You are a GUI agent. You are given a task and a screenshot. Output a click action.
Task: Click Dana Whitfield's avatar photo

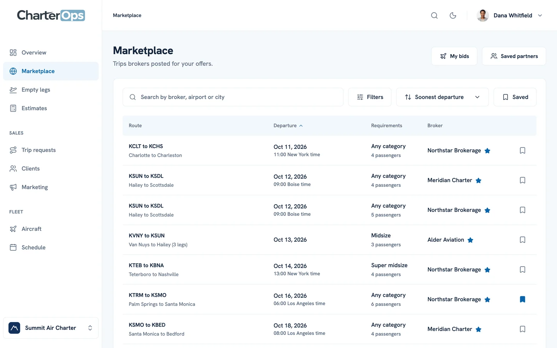483,15
